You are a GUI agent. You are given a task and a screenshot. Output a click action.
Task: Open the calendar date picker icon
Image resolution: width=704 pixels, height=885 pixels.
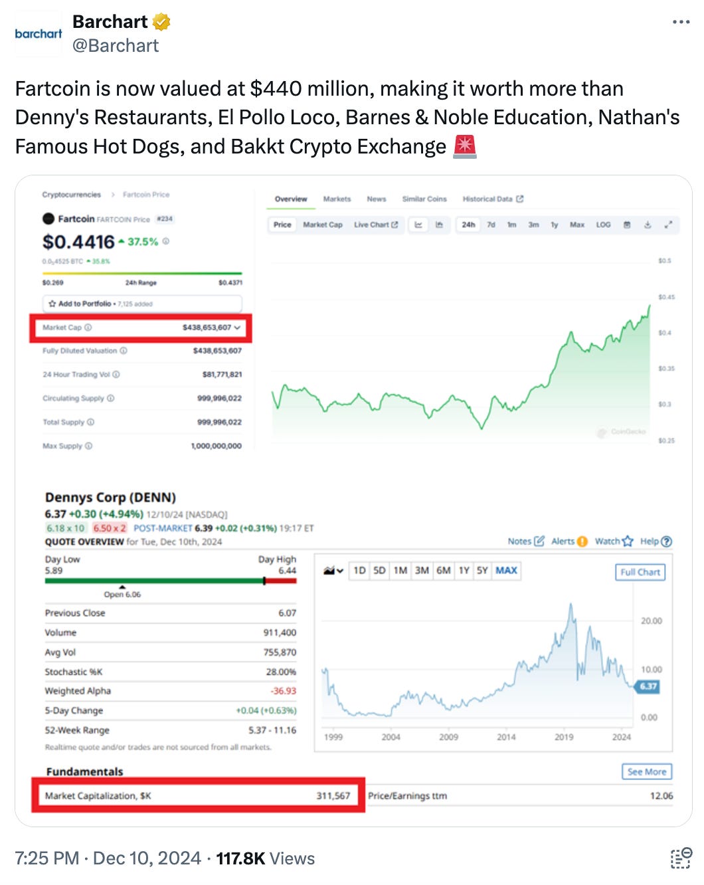click(x=626, y=225)
